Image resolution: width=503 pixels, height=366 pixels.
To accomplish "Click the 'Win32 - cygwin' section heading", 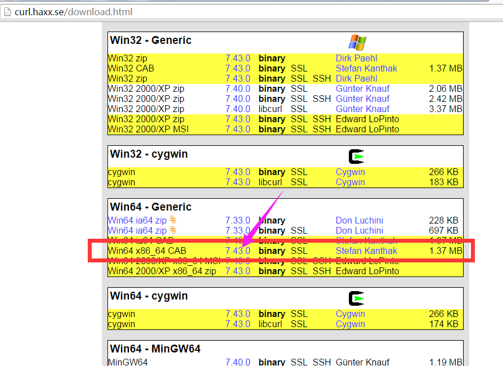I will pos(149,154).
